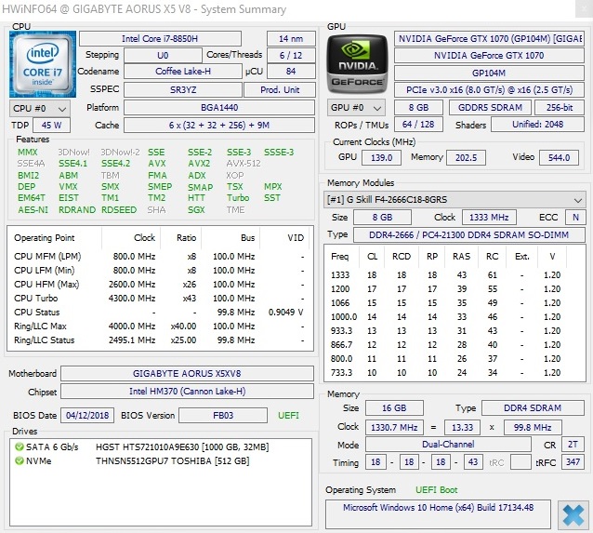This screenshot has height=533, width=593.
Task: Click the CPU Turbo operating point row
Action: [x=156, y=297]
